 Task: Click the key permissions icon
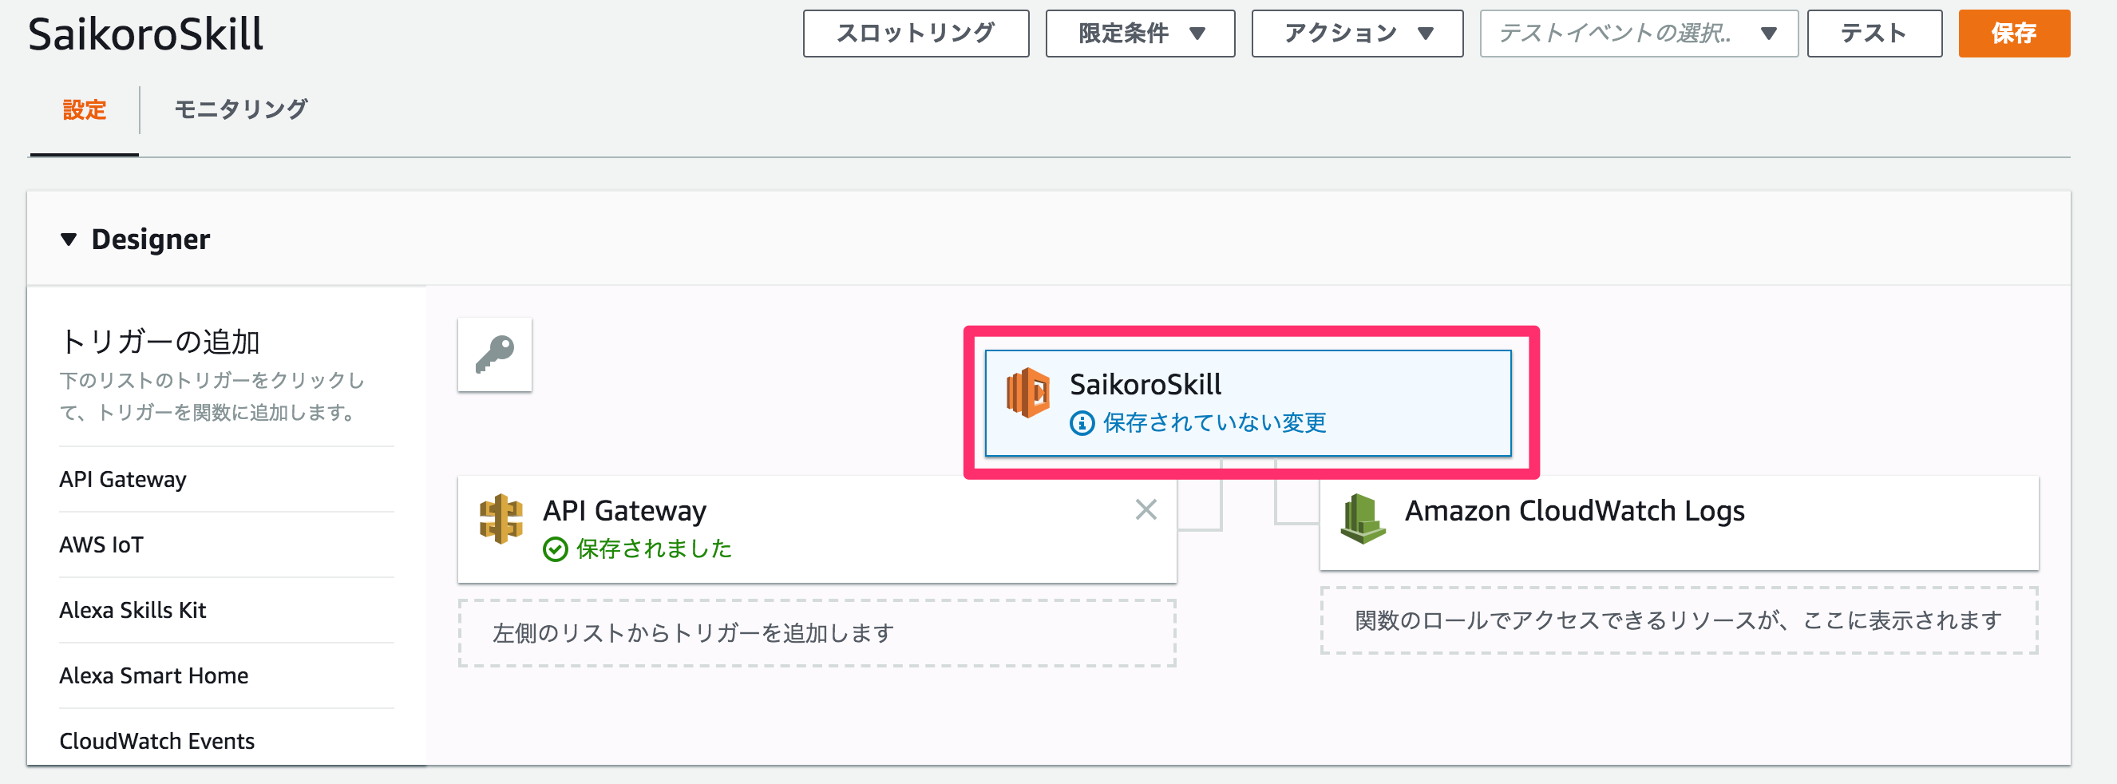click(495, 355)
